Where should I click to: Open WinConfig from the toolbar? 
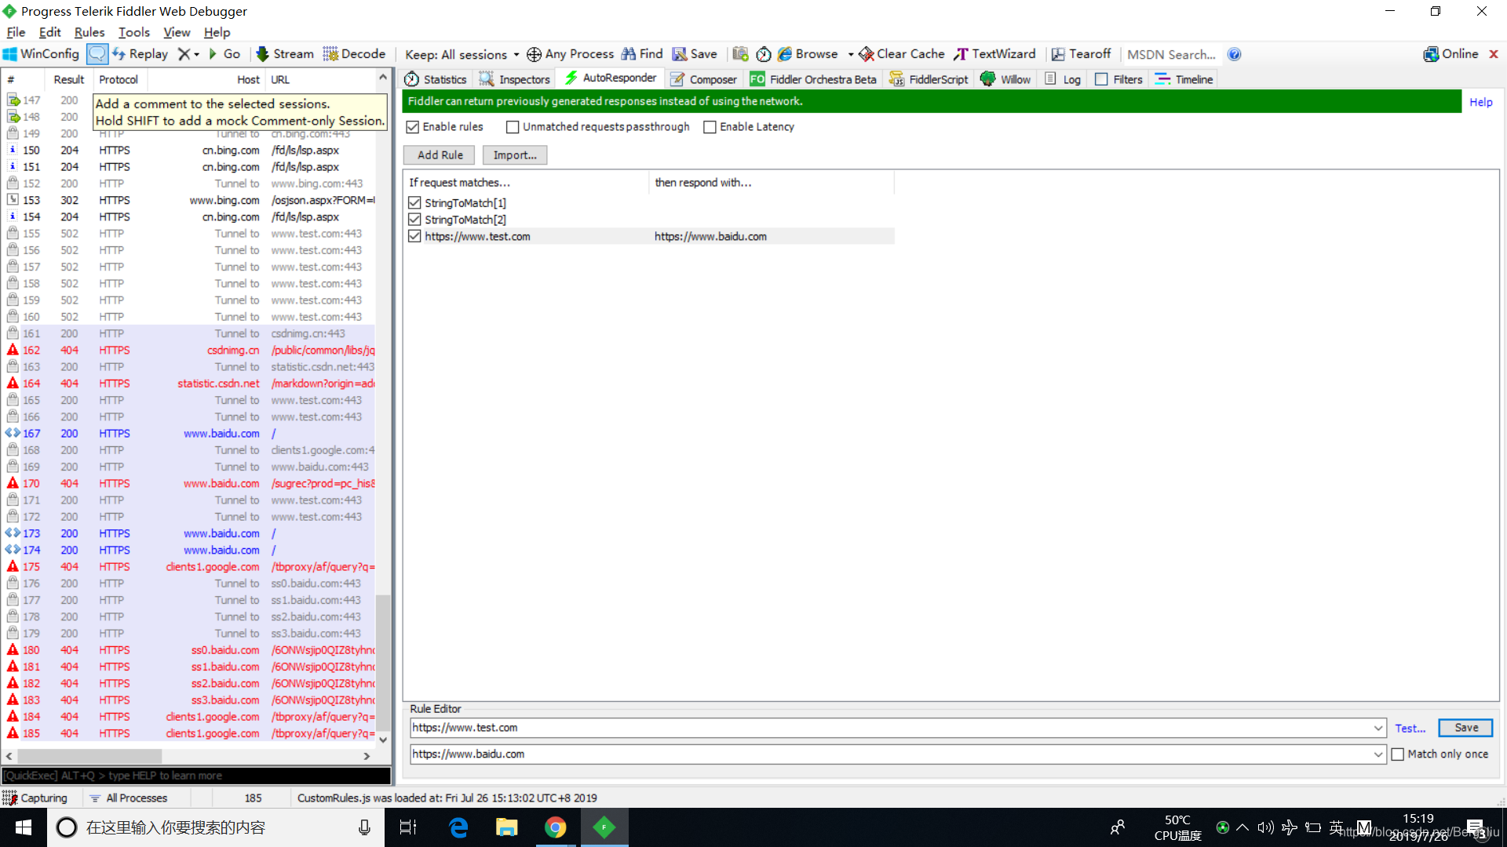coord(41,54)
